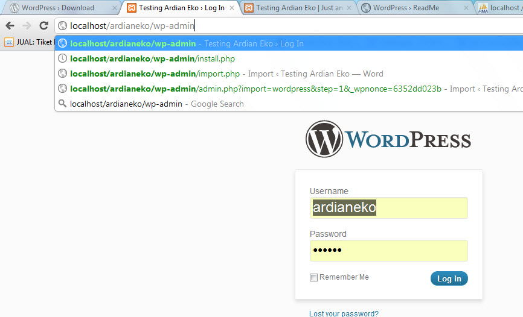Viewport: 523px width, 317px height.
Task: Choose the admin.php?import=wordpress suggestion
Action: pos(289,89)
